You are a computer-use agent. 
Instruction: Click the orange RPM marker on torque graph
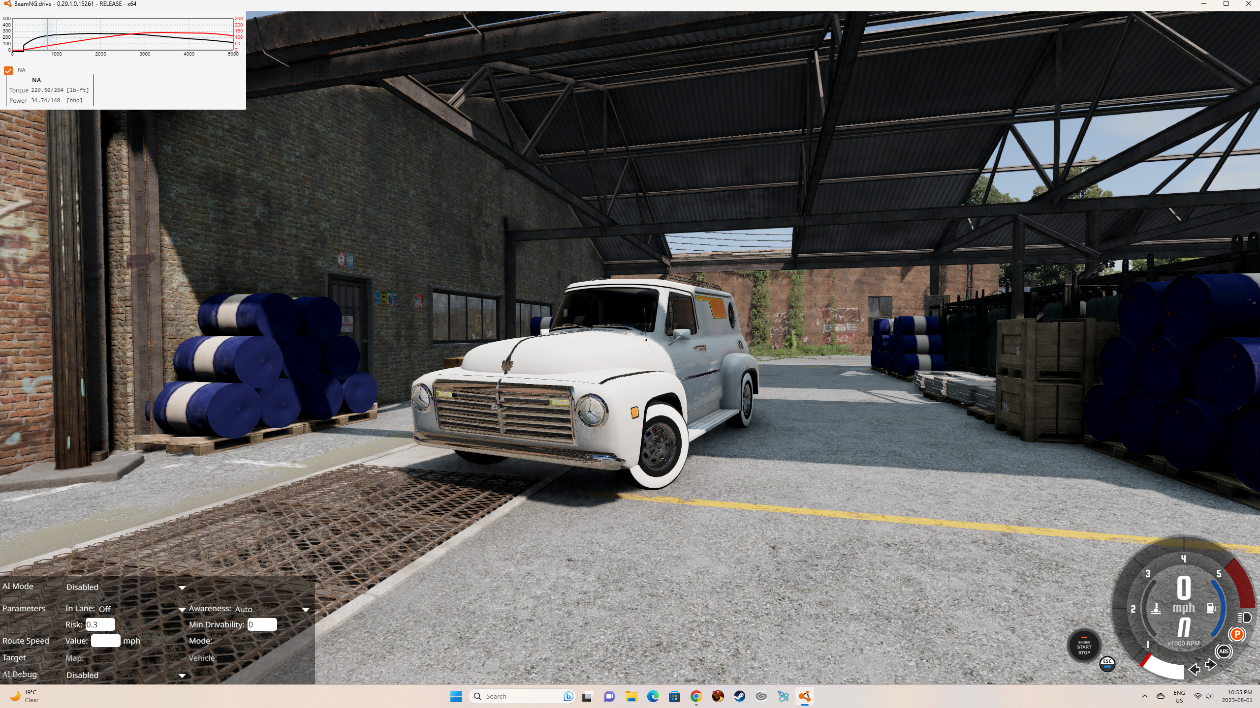48,34
